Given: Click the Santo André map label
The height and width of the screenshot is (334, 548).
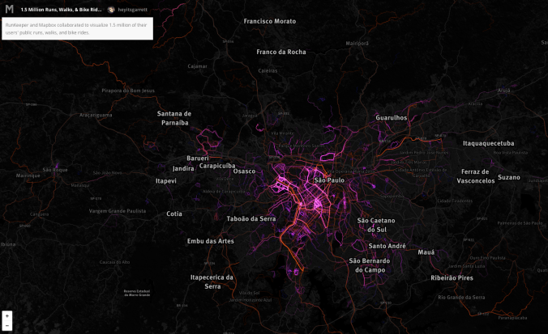Looking at the screenshot, I should click(387, 246).
